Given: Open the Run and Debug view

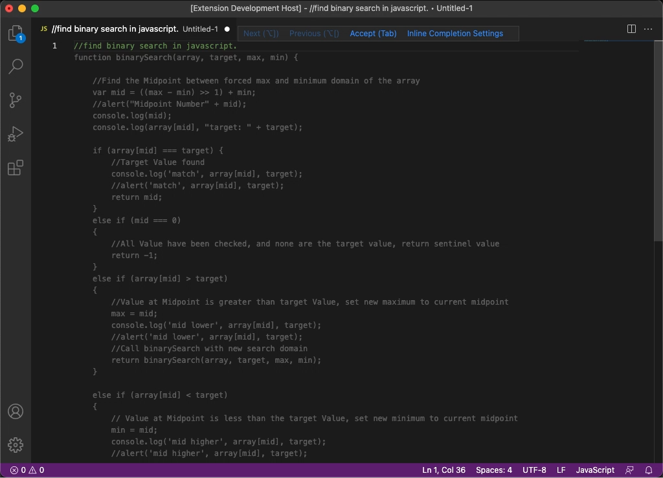Looking at the screenshot, I should [x=16, y=134].
